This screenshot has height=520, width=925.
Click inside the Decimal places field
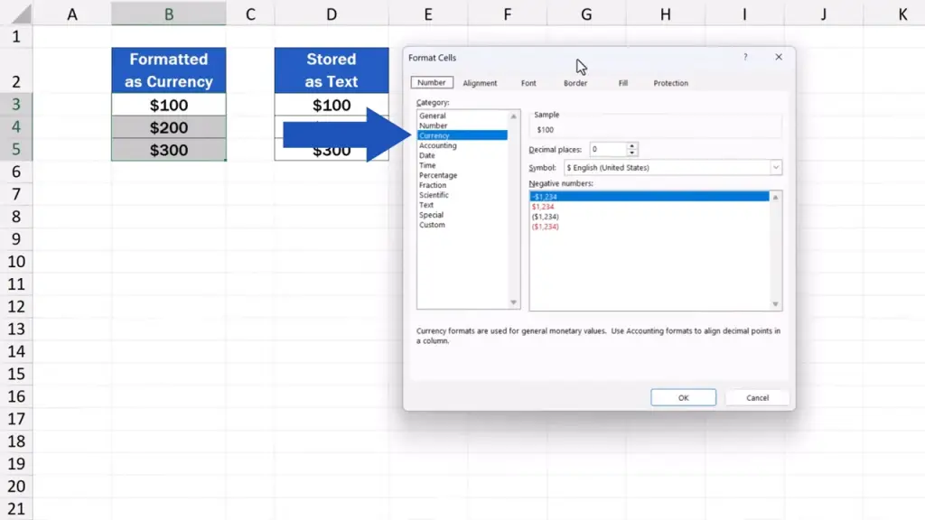coord(607,149)
